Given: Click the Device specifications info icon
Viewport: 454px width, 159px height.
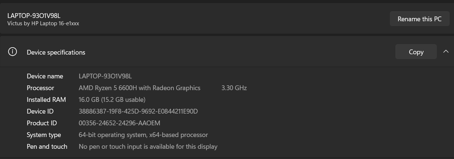Looking at the screenshot, I should pos(12,52).
